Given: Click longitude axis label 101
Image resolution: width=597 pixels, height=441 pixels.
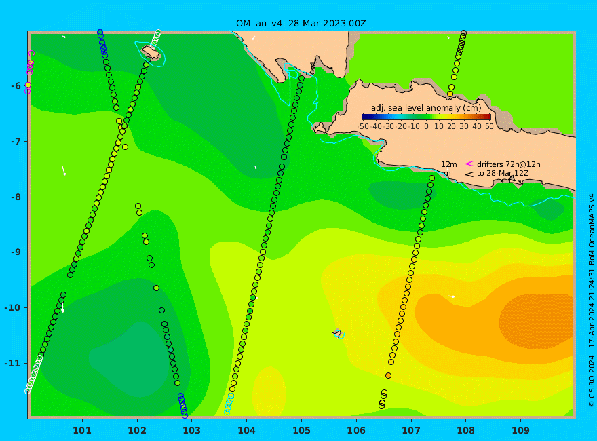Looking at the screenshot, I should (x=82, y=430).
